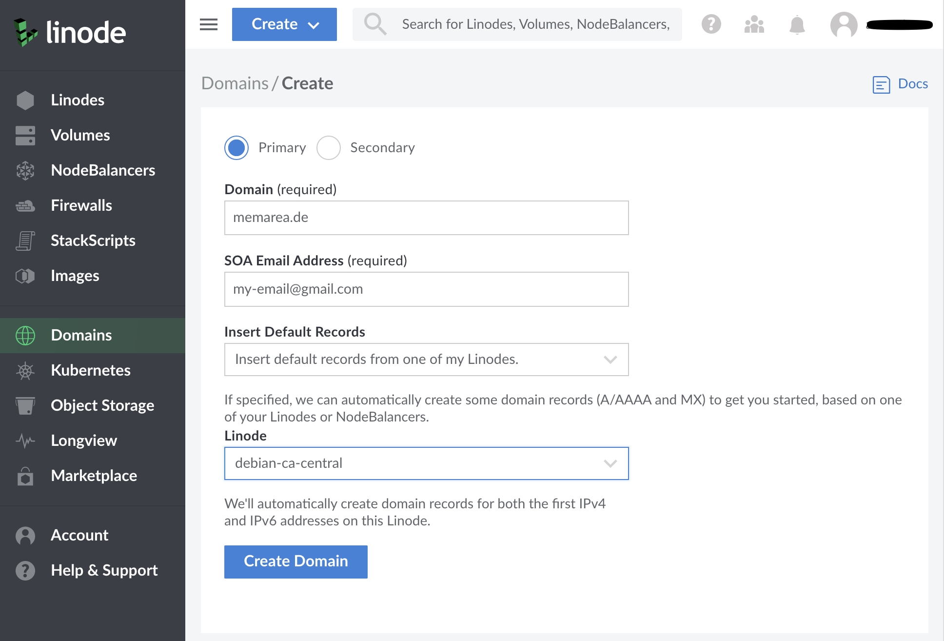Open the Linodes section in the sidebar
Screen dimensions: 944x641
pyautogui.click(x=77, y=100)
